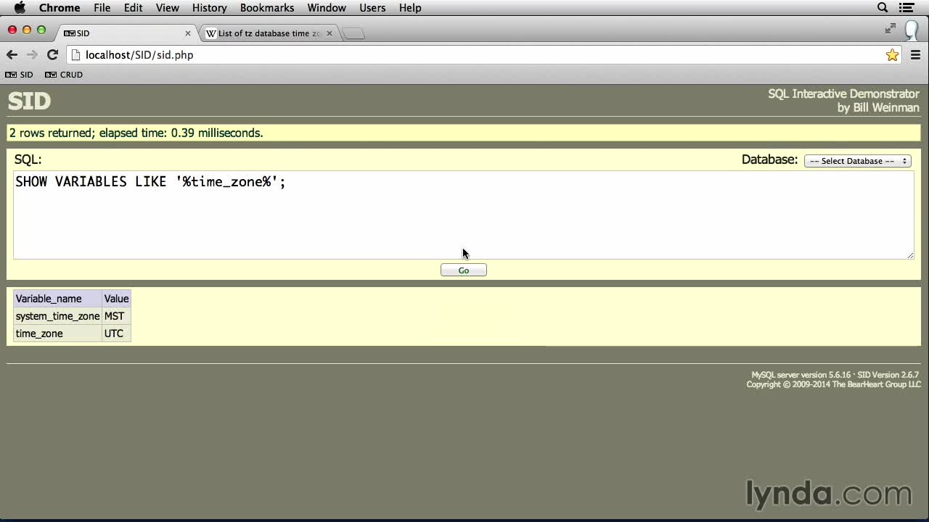The image size is (929, 522).
Task: Toggle fullscreen with the arrows icon
Action: click(891, 28)
